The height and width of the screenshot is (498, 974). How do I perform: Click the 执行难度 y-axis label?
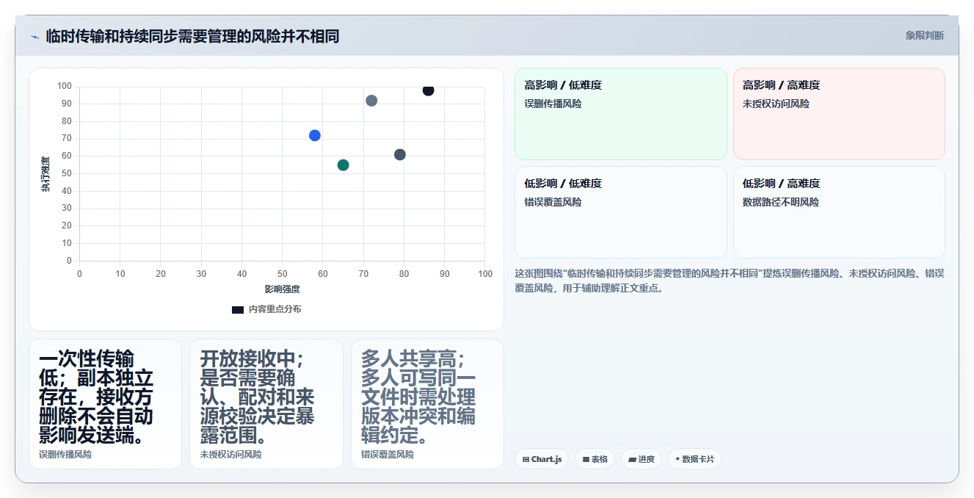pyautogui.click(x=46, y=174)
